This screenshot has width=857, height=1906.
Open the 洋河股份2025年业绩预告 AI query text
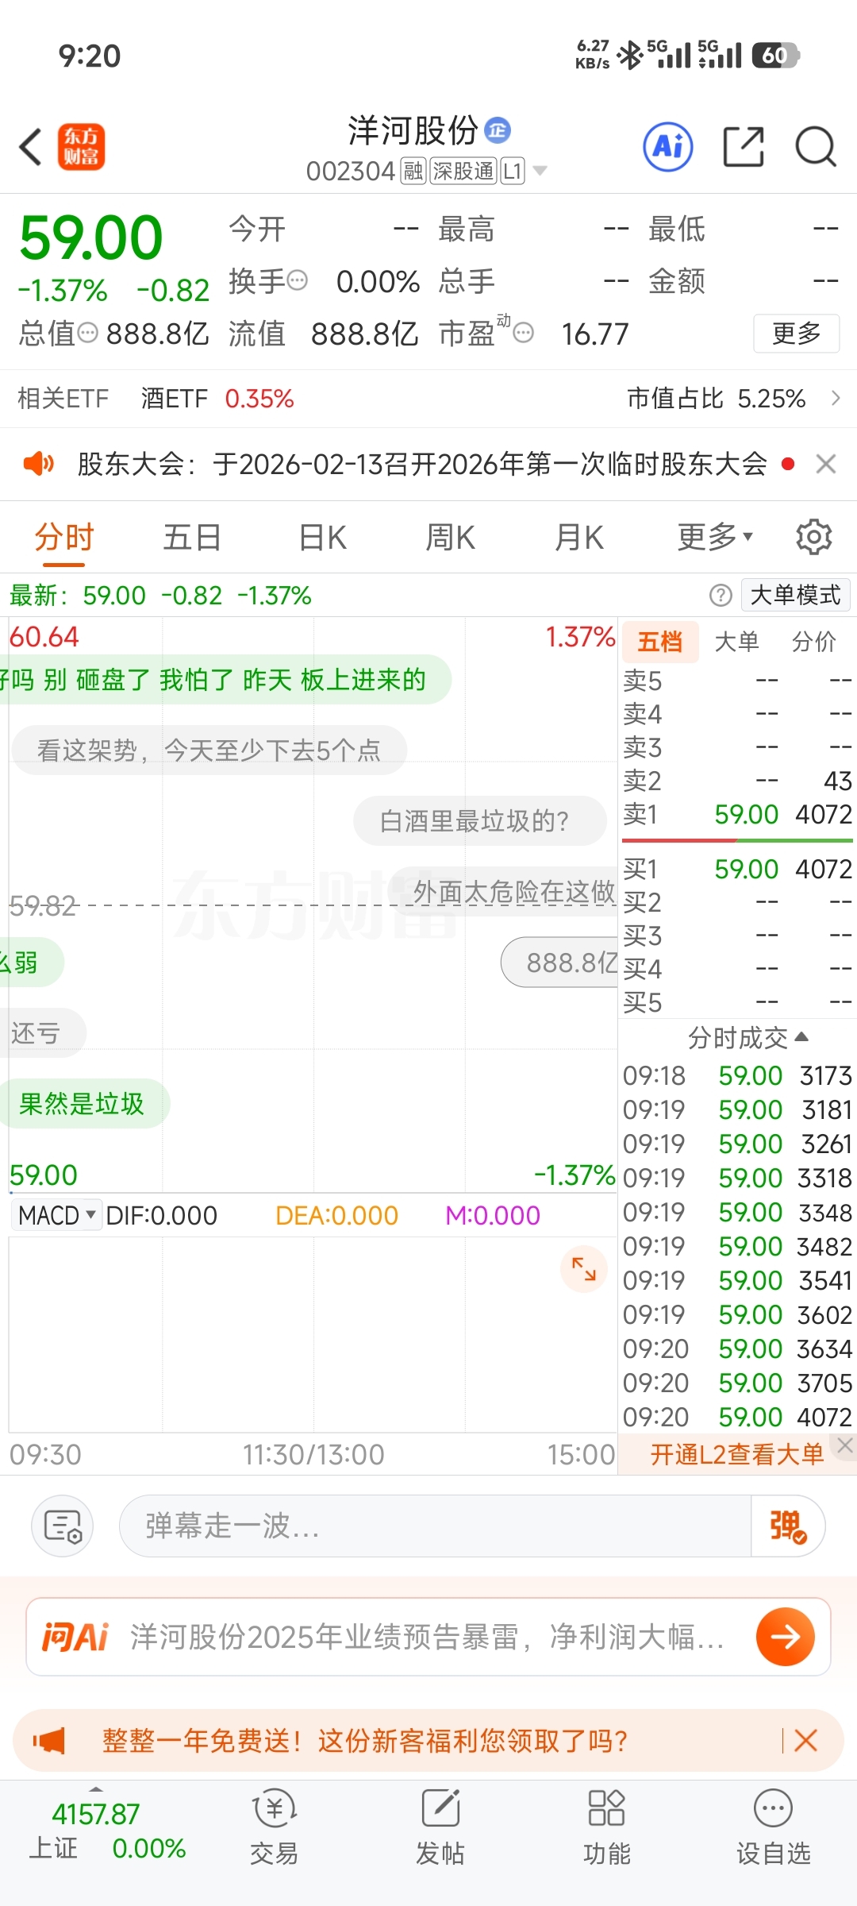(x=427, y=1637)
